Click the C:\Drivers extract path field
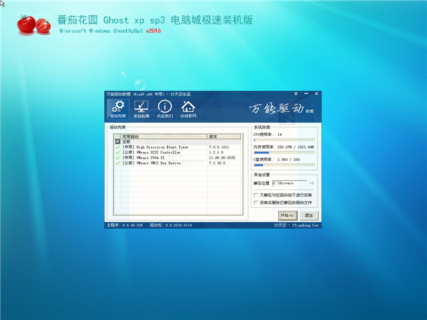The image size is (427, 320). coord(290,183)
